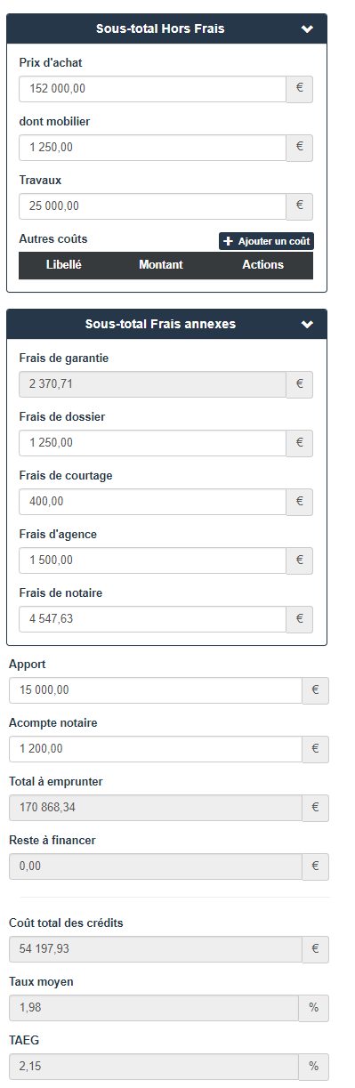This screenshot has width=355, height=1088.
Task: Click the Actions column header
Action: (263, 265)
